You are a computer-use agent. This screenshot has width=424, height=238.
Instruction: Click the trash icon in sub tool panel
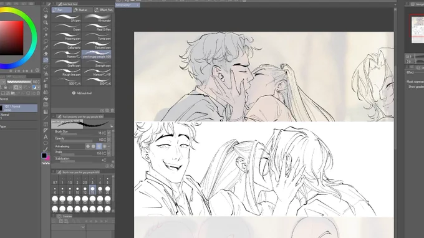[112, 110]
